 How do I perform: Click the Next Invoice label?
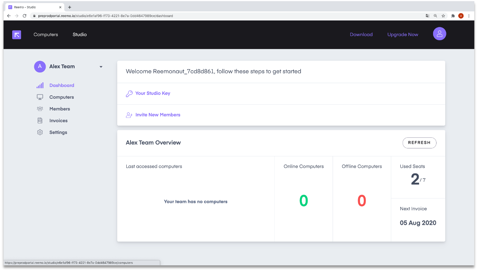(x=413, y=209)
